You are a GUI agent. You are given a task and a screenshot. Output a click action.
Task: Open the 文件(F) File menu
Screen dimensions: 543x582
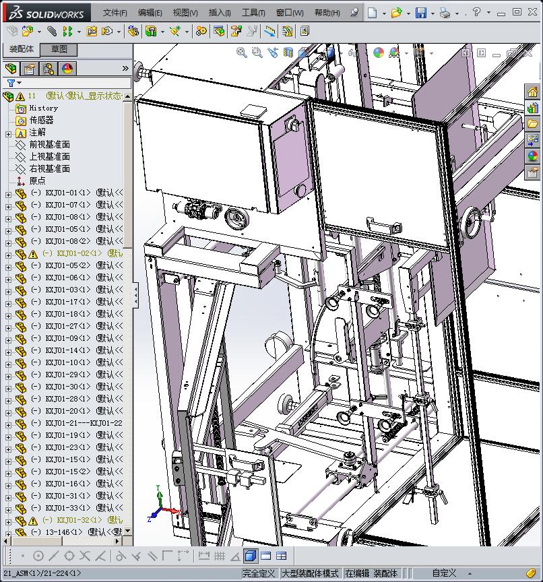pos(115,13)
